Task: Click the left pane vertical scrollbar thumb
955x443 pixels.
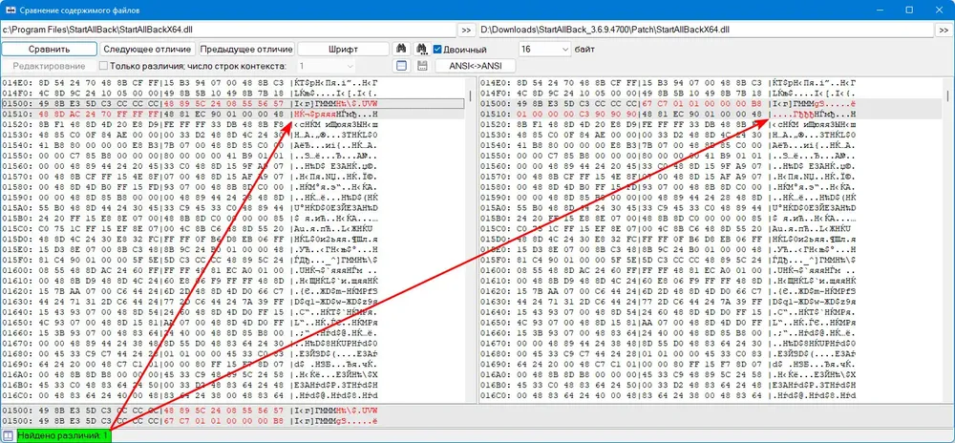Action: point(471,95)
